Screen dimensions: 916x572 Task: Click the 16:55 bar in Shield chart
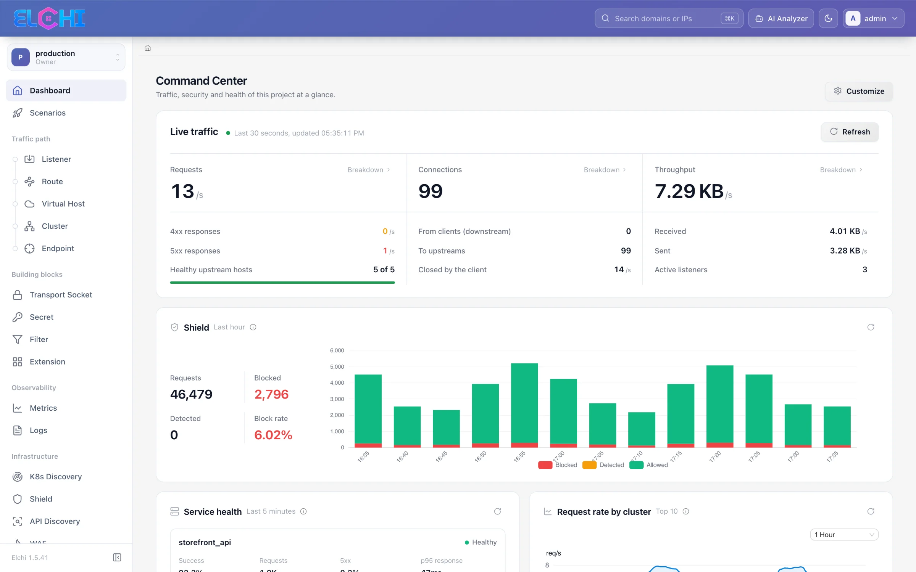(x=524, y=405)
